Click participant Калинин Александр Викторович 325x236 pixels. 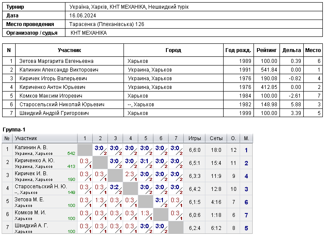[x=59, y=70]
